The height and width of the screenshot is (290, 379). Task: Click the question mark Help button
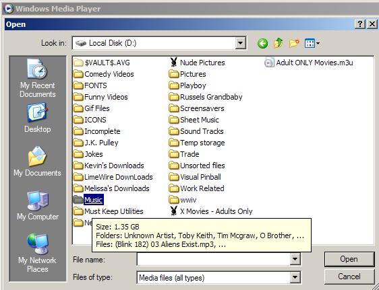tap(360, 24)
